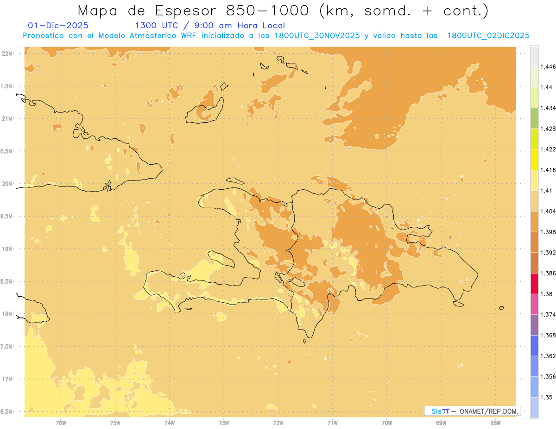
Task: Click the '1.362' colorbar value
Action: [548, 356]
